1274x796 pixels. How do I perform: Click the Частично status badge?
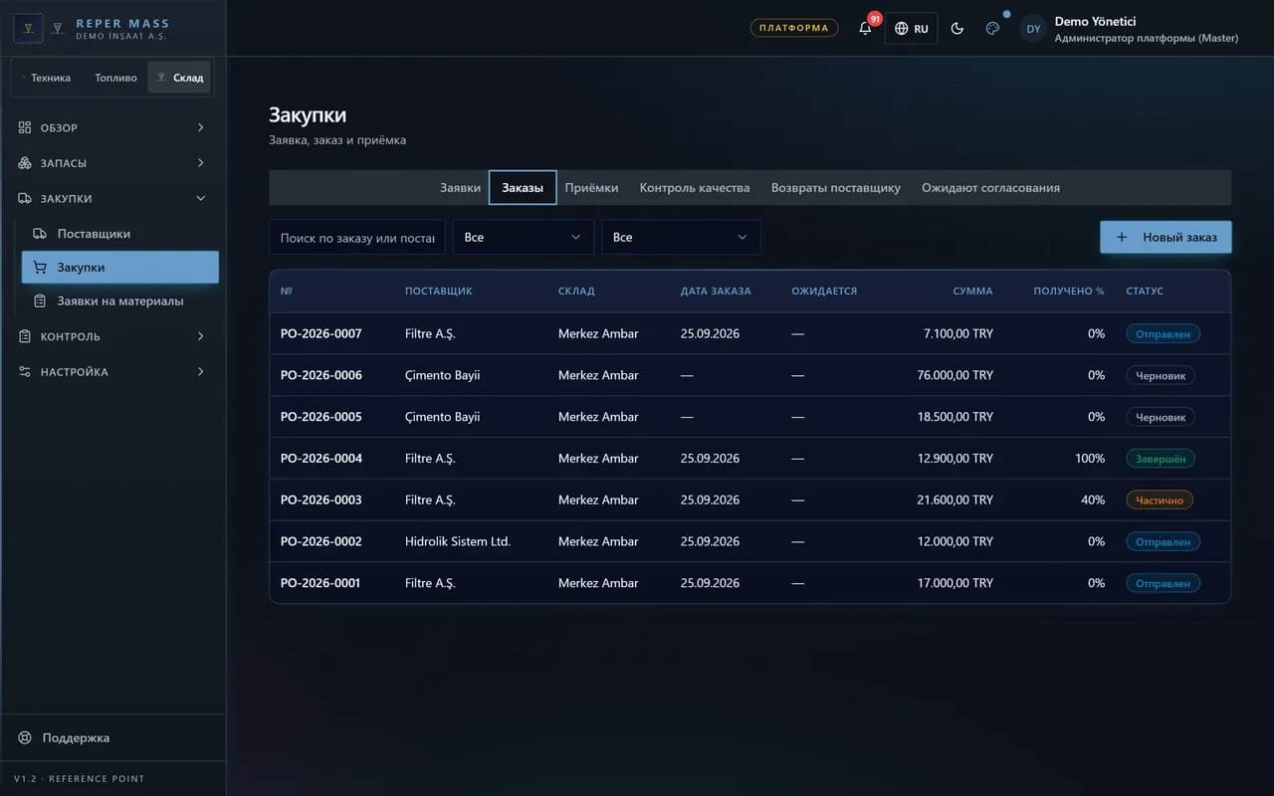pyautogui.click(x=1160, y=500)
